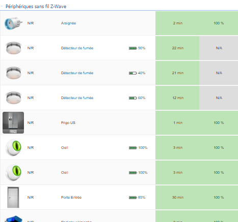Click the blue radiator device icon at bottom
The height and width of the screenshot is (222, 238).
pyautogui.click(x=13, y=218)
